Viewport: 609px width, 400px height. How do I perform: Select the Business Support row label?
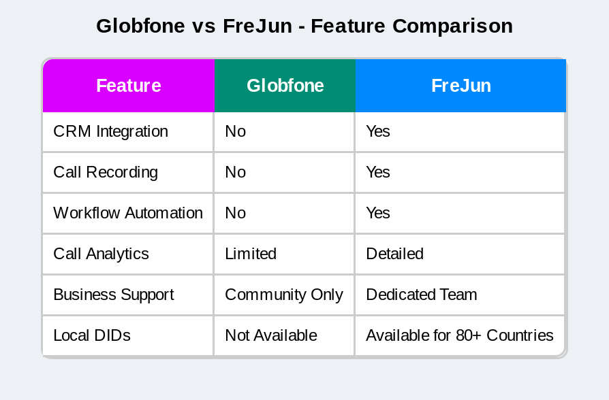click(114, 295)
